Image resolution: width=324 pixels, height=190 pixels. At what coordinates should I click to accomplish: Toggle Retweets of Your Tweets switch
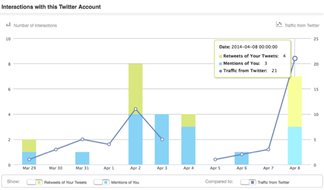coord(34,182)
